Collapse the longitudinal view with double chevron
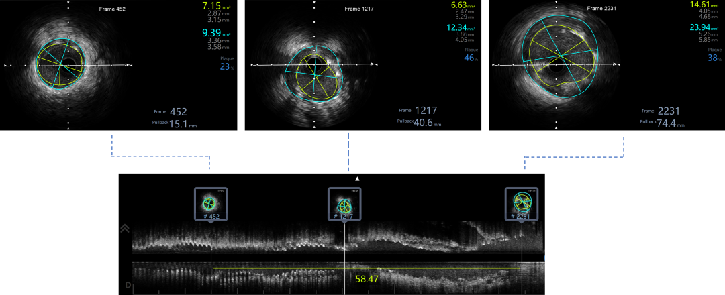Image resolution: width=725 pixels, height=295 pixels. [125, 229]
